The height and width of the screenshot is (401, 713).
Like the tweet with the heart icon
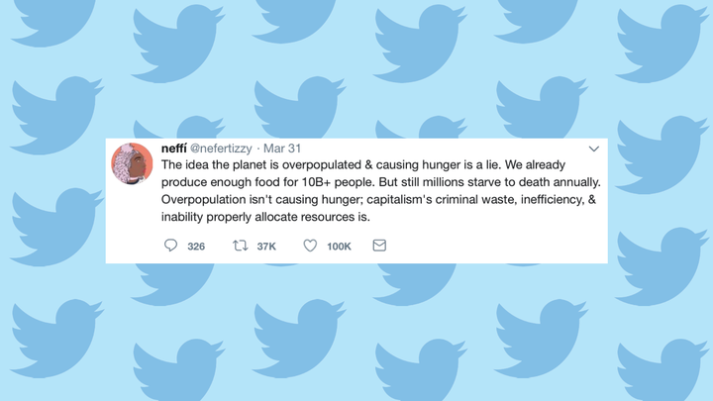point(310,246)
